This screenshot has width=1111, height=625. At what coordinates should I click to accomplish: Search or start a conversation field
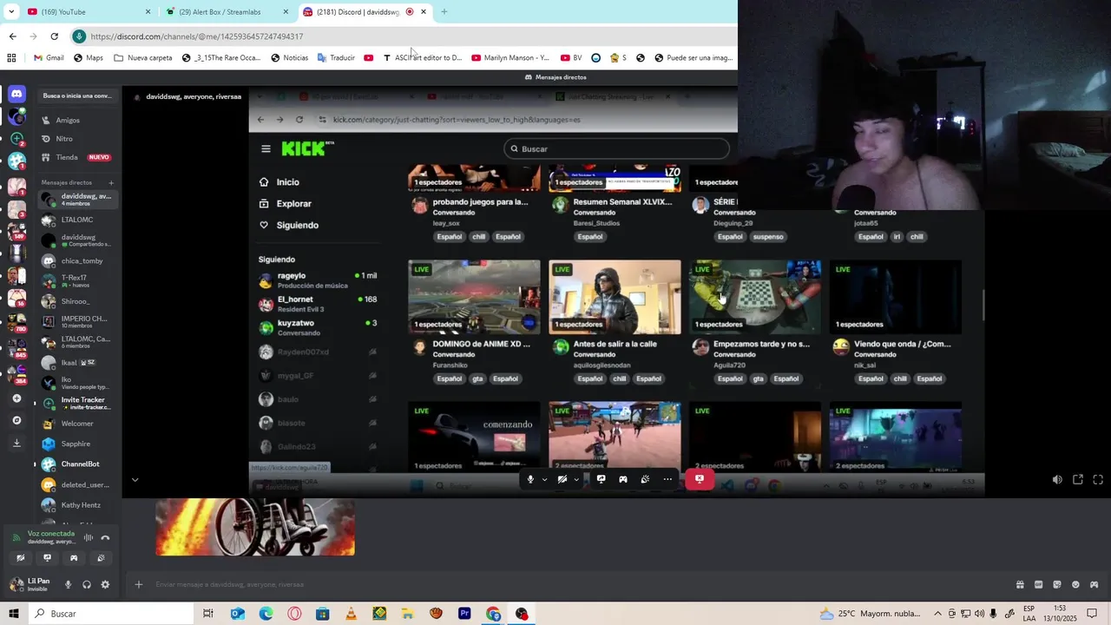coord(77,95)
